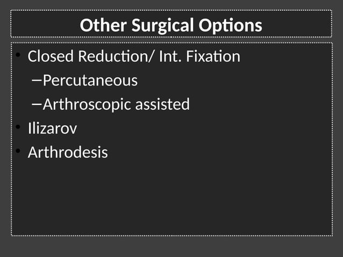This screenshot has height=257, width=343.
Task: Click the dash preceding "Arthroscopic assisted"
Action: [x=37, y=104]
